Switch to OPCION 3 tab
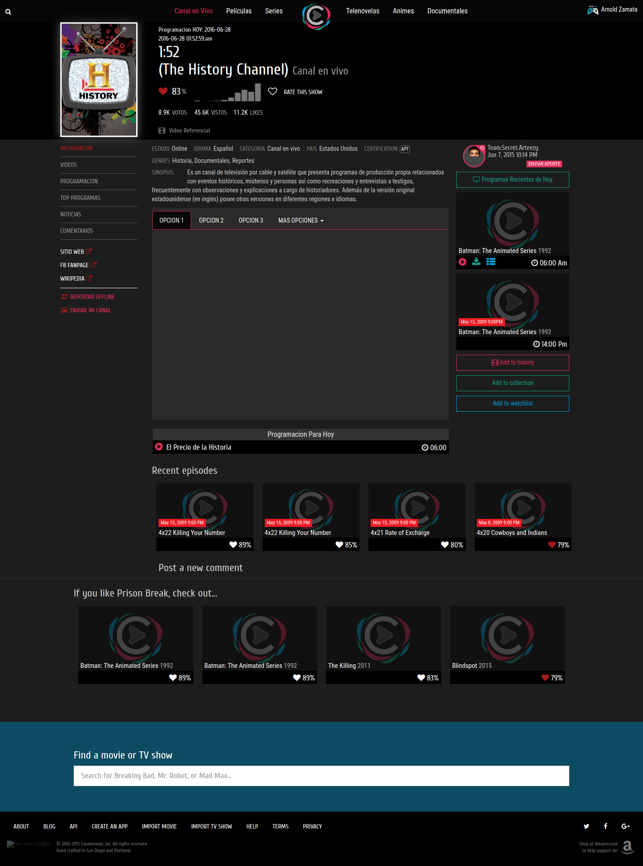This screenshot has width=643, height=866. pyautogui.click(x=251, y=220)
